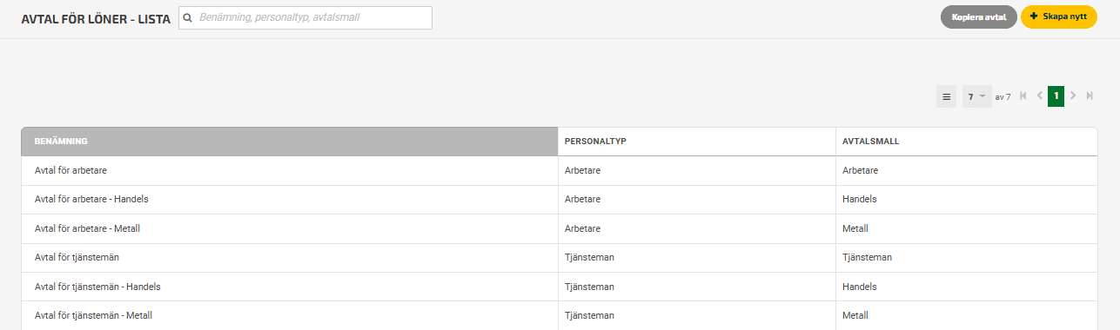Select page number 1
This screenshot has height=330, width=1120.
[1056, 96]
